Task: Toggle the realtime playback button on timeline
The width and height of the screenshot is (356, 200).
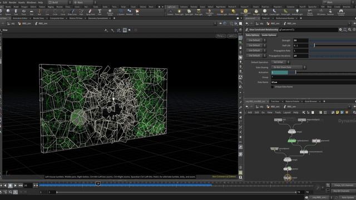Action: (x=15, y=192)
